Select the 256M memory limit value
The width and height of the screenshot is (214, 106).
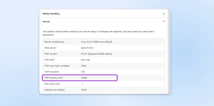[84, 78]
